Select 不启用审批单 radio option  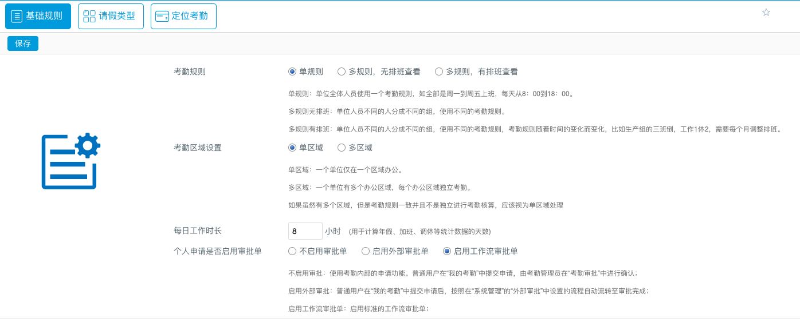292,251
